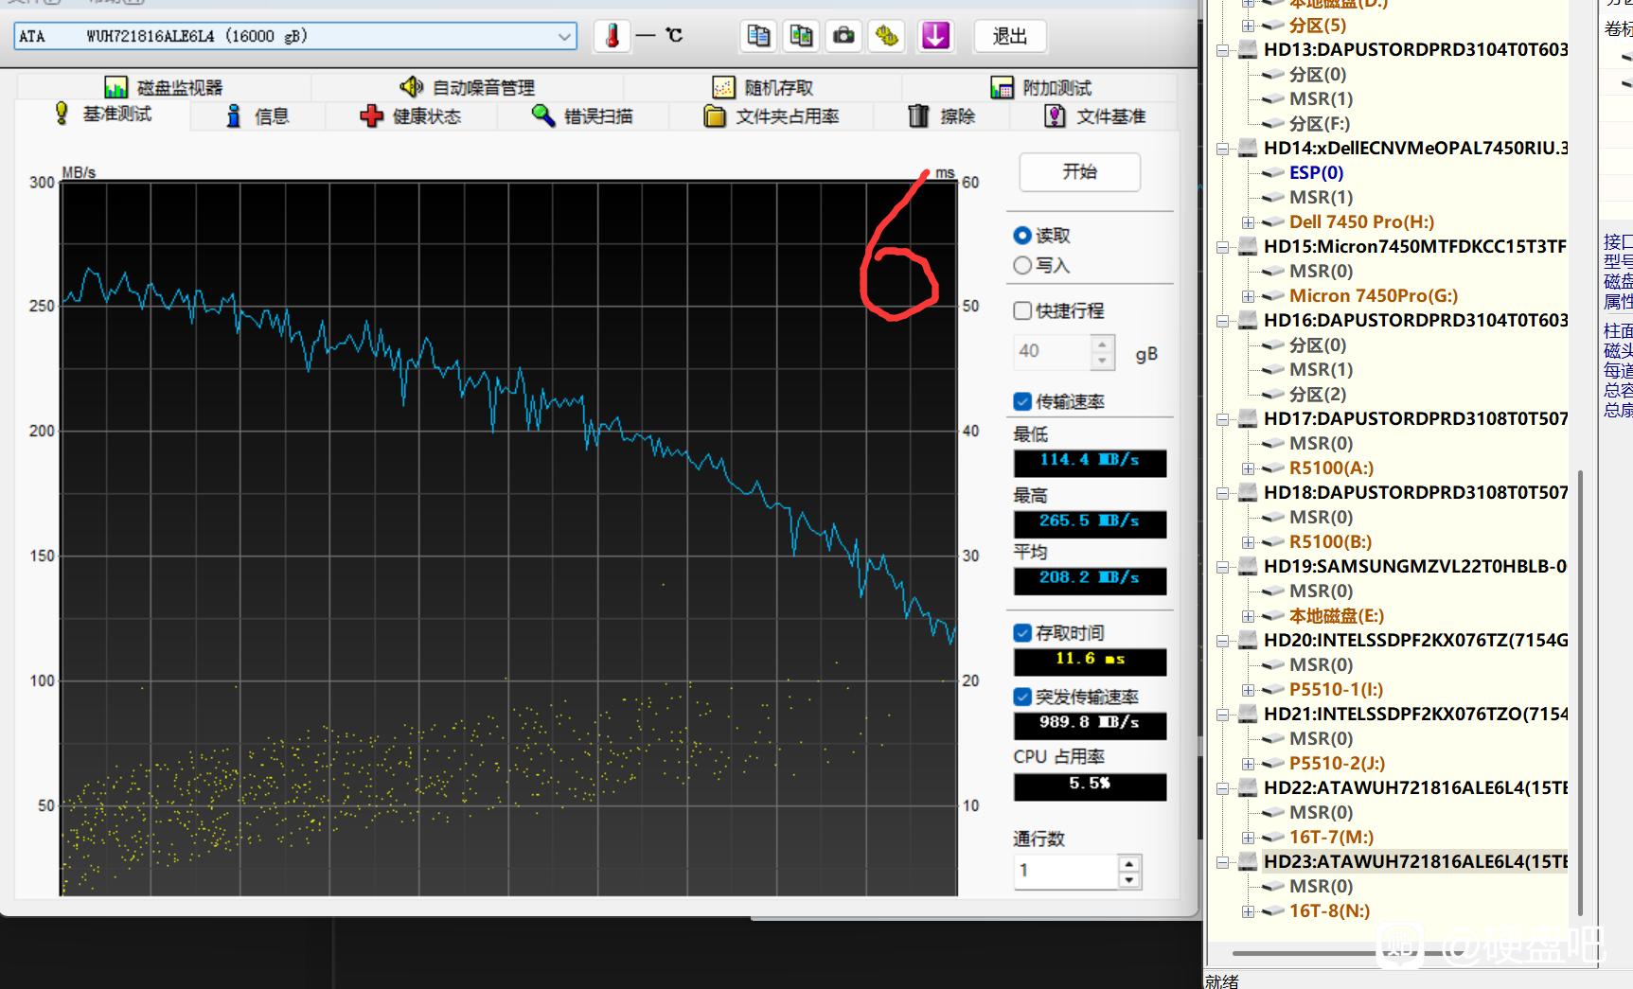This screenshot has height=989, width=1633.
Task: Click the disk icon beside HD23:ATAWUH721816ALE6L4
Action: 1248,861
